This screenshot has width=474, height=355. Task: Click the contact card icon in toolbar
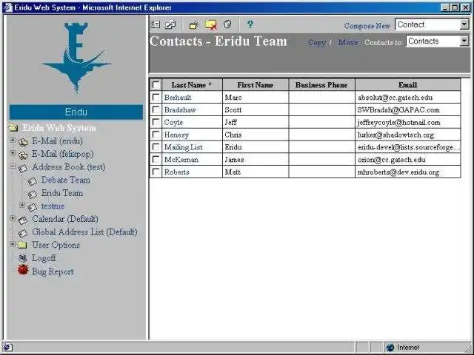pos(156,24)
